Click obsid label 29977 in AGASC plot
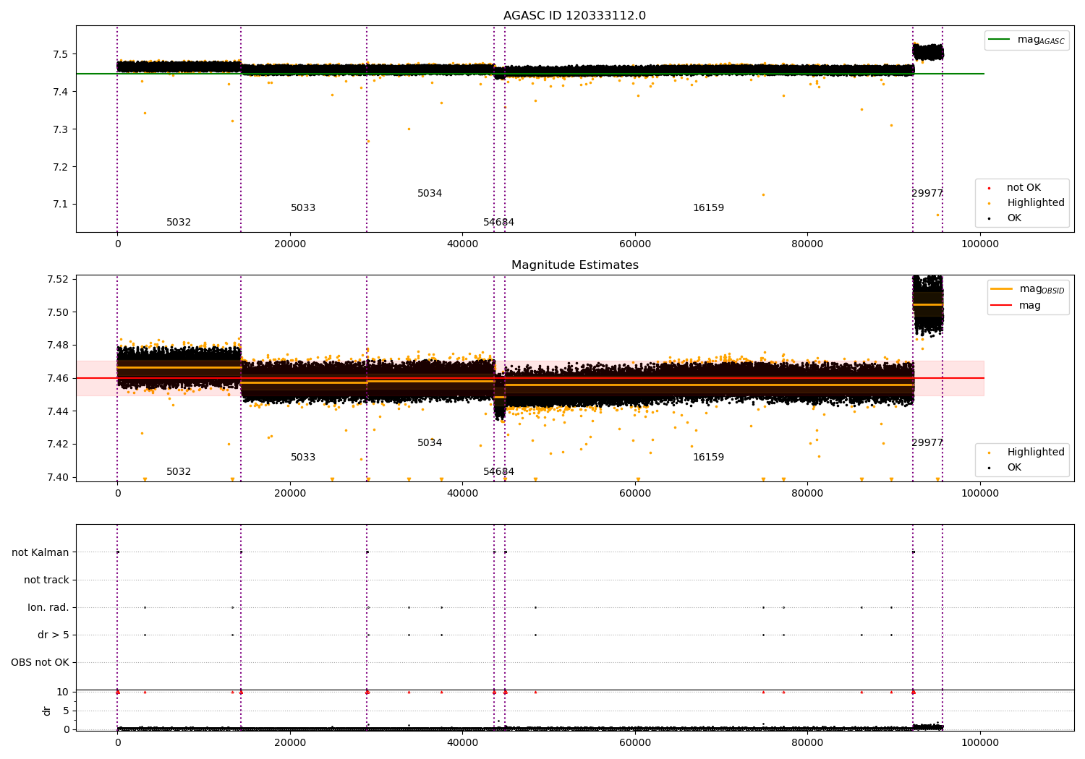1085x759 pixels. [927, 194]
